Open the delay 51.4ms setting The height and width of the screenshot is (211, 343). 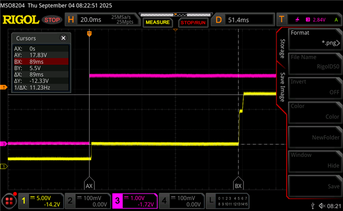243,20
